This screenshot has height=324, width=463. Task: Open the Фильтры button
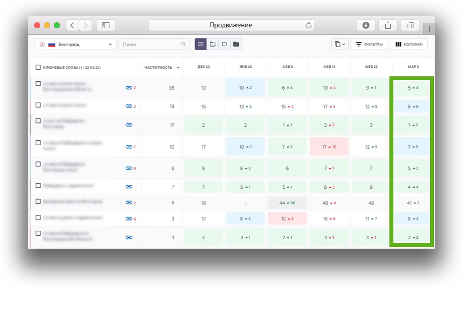[x=369, y=44]
